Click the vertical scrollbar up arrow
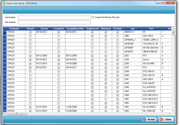This screenshot has width=180, height=125. point(173,28)
